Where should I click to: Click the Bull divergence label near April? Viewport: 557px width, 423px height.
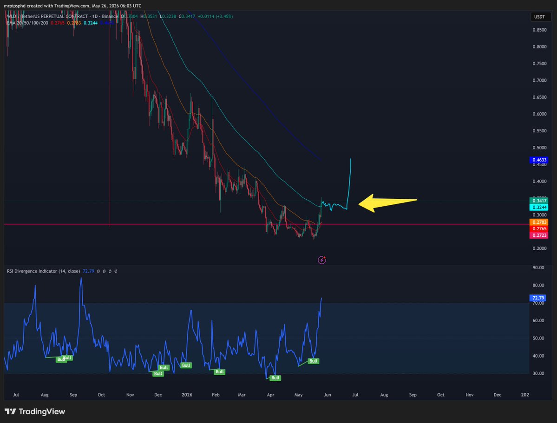(275, 378)
